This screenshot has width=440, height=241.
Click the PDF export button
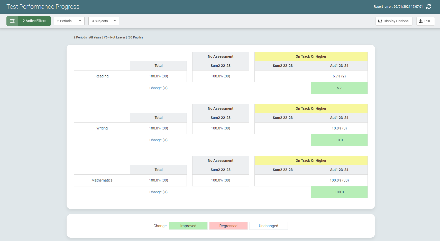point(425,21)
